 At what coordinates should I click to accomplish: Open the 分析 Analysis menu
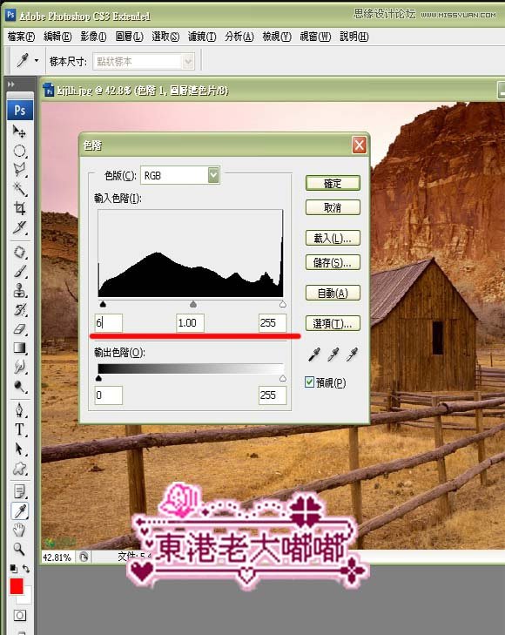tap(239, 37)
